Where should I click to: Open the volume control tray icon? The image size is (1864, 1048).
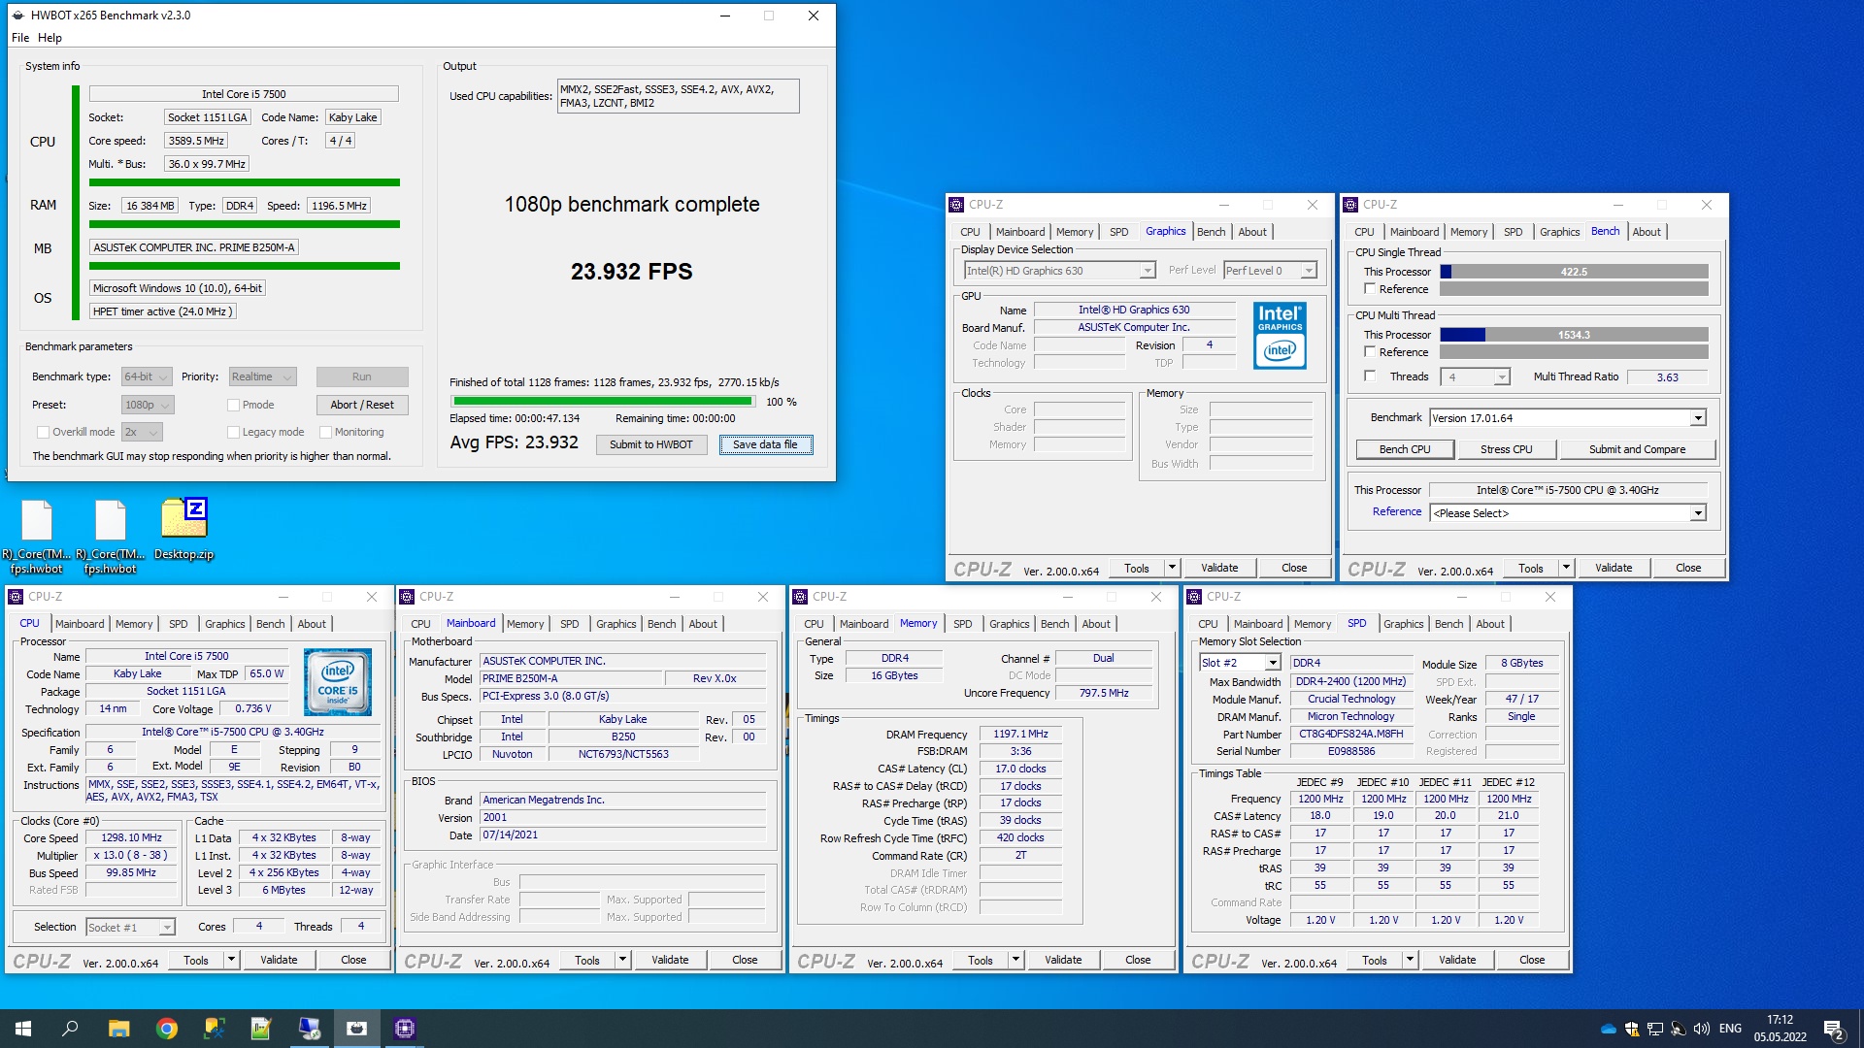(x=1702, y=1029)
